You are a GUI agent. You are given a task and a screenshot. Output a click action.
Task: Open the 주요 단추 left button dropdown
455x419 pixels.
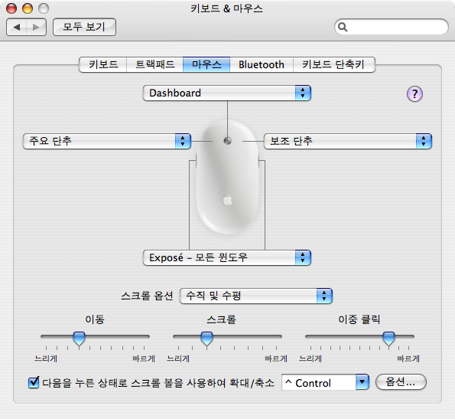[x=107, y=141]
